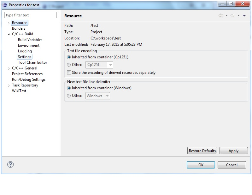Click the Cancel button
Image resolution: width=252 pixels, height=195 pixels.
pos(231,165)
